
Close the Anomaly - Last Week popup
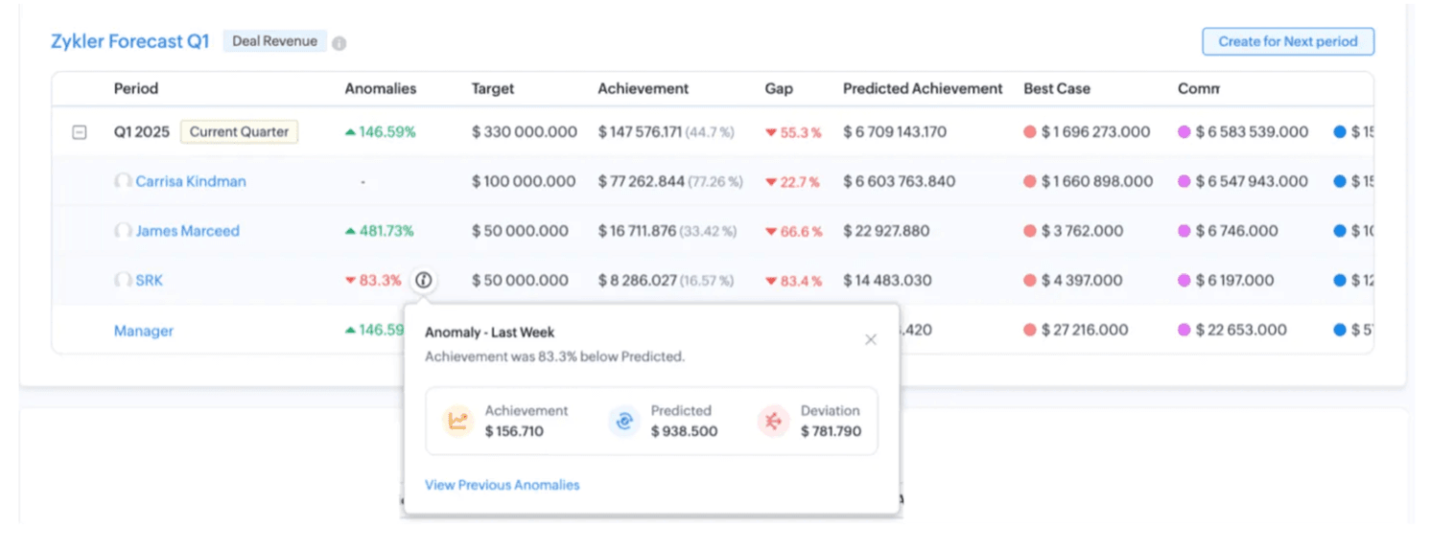871,339
